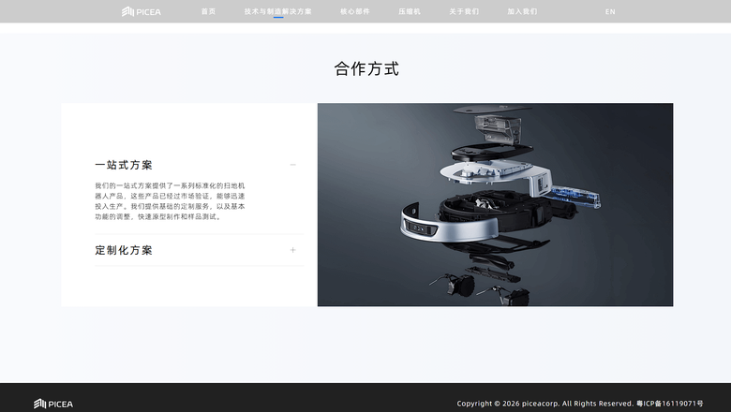Viewport: 731px width, 412px height.
Task: Click the description paragraph under 一站式方案
Action: click(x=170, y=201)
